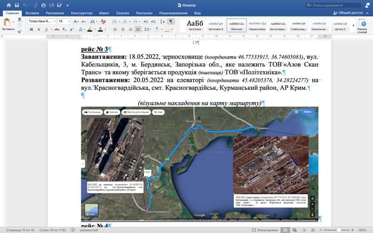
Task: Apply text effects with the outlined A
Action: coord(81,29)
